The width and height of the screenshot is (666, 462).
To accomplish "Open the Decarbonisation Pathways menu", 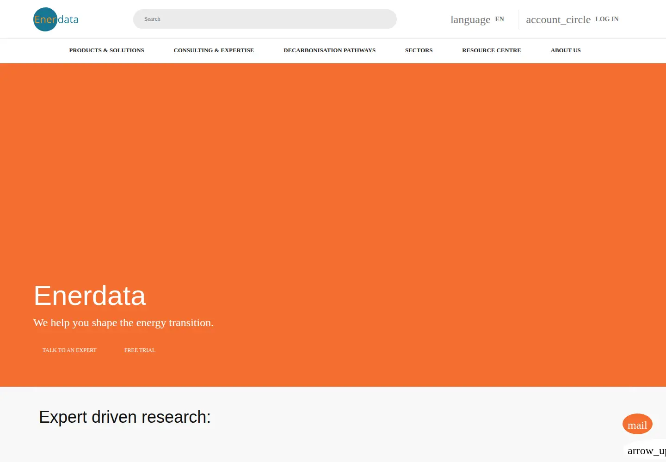I will pos(329,50).
